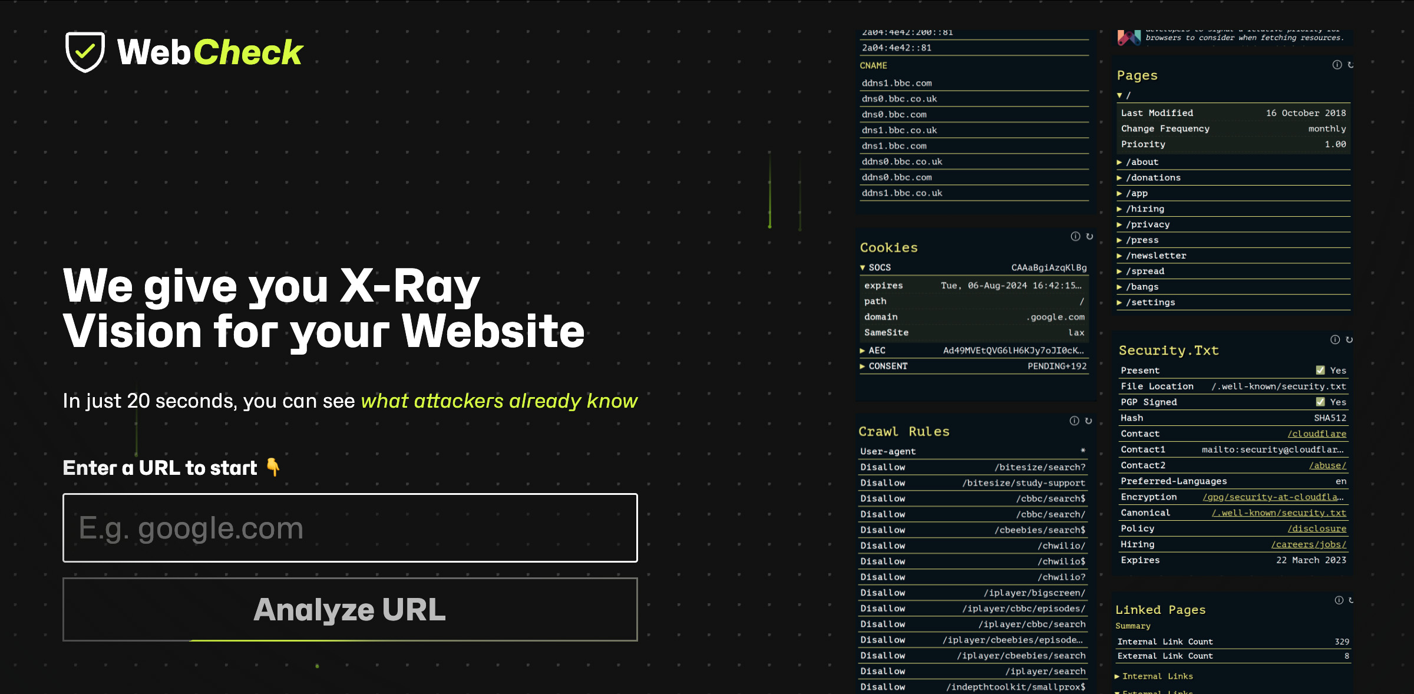Click the Present Yes checkmark
1414x694 pixels.
coord(1320,370)
